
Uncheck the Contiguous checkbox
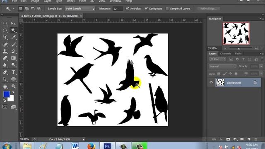click(x=146, y=8)
